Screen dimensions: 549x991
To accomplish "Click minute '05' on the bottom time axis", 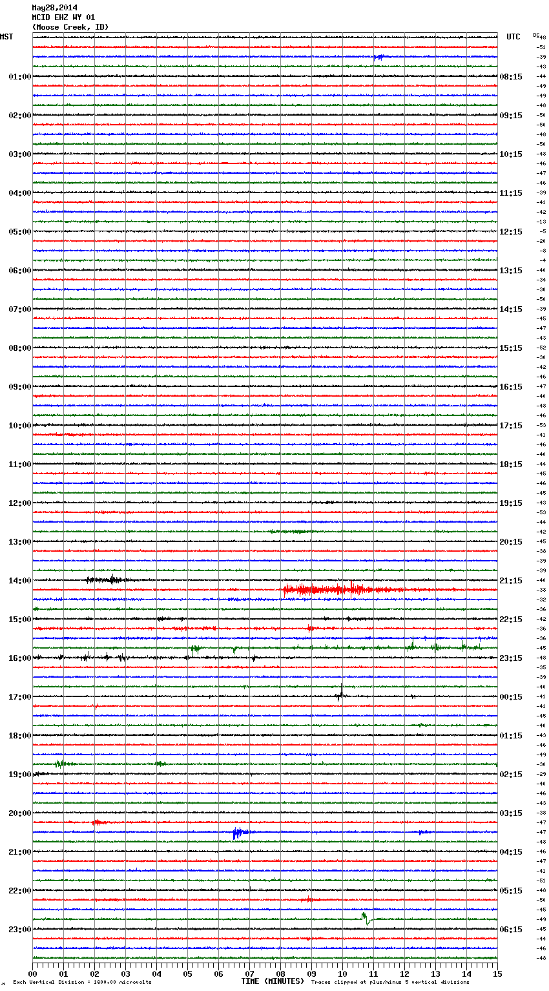I will pyautogui.click(x=187, y=974).
